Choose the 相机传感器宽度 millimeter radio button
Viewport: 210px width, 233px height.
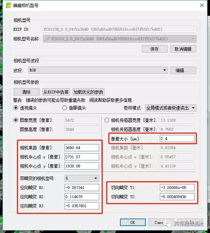pos(107,120)
